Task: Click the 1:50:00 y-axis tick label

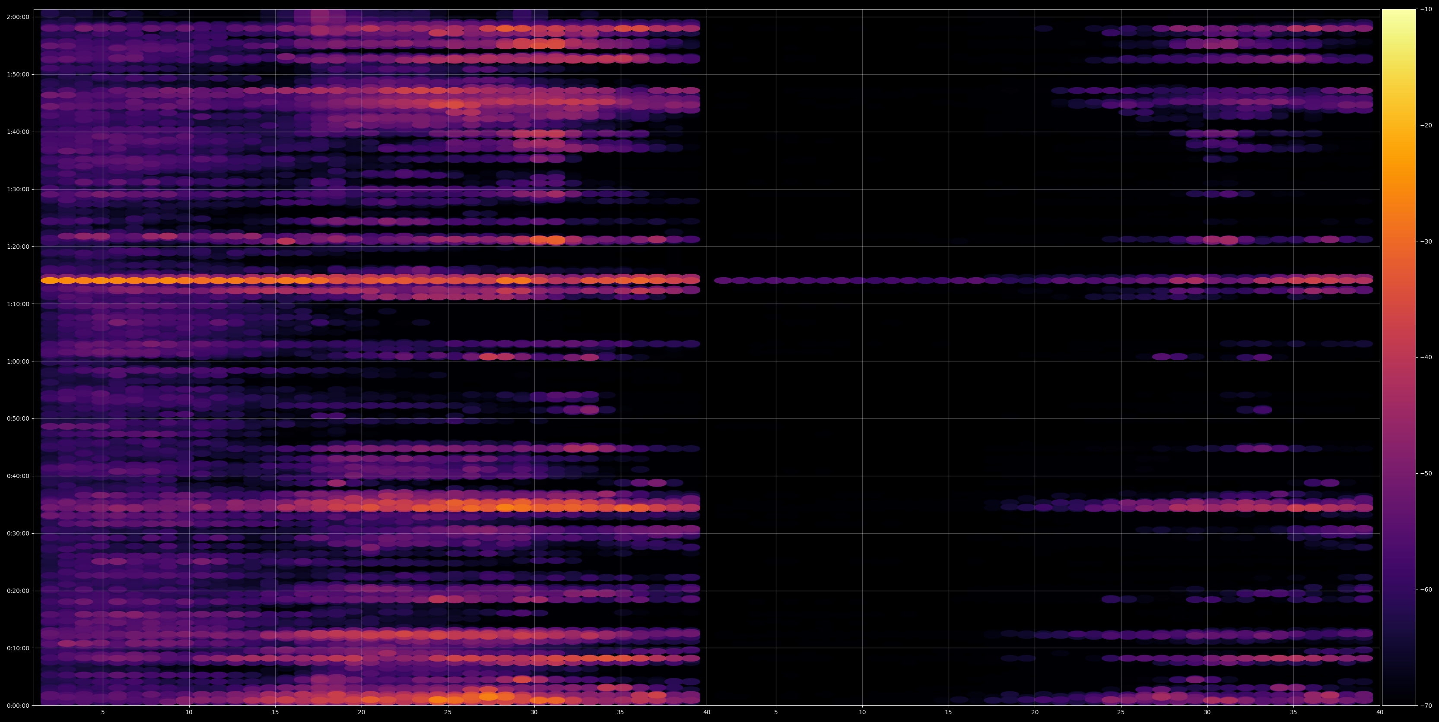Action: coord(17,74)
